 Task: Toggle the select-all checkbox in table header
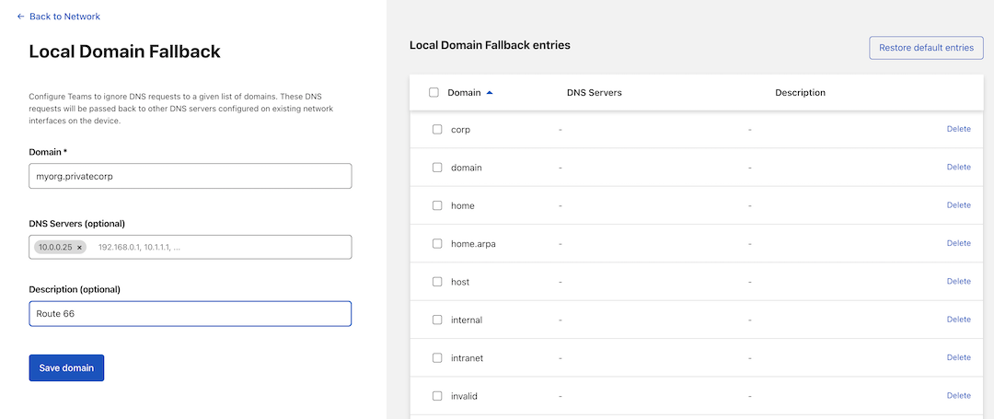click(433, 92)
